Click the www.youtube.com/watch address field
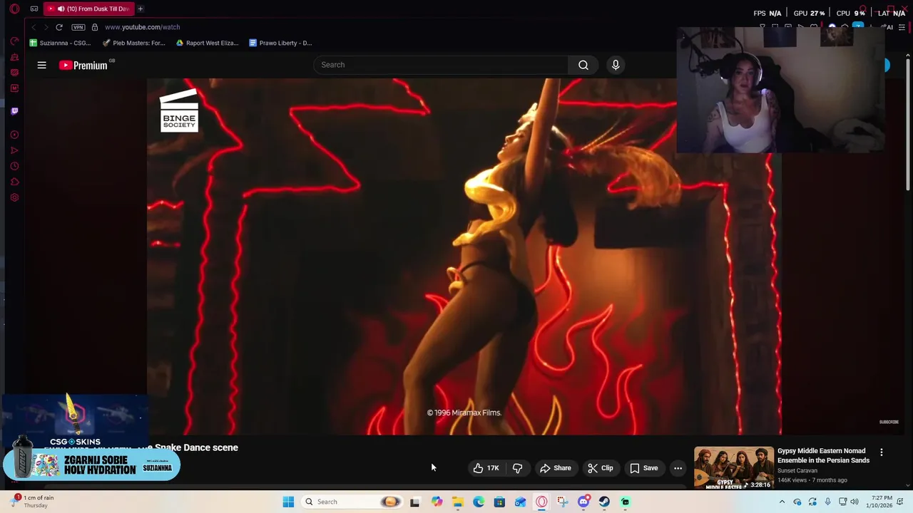This screenshot has height=513, width=913. (142, 27)
